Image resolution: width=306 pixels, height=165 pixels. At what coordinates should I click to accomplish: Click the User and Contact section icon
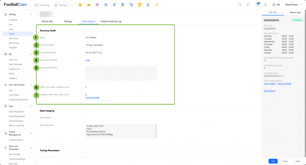point(6,85)
